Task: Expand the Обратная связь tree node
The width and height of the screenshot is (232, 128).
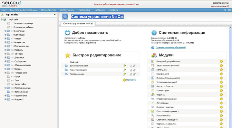Action: (x=5, y=46)
